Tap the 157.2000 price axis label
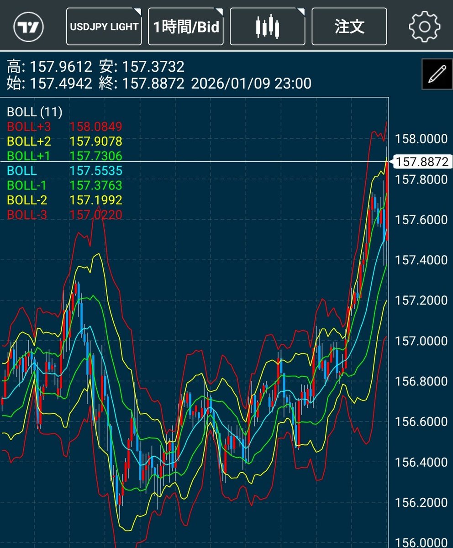Viewport: 453px width, 548px height. tap(421, 300)
